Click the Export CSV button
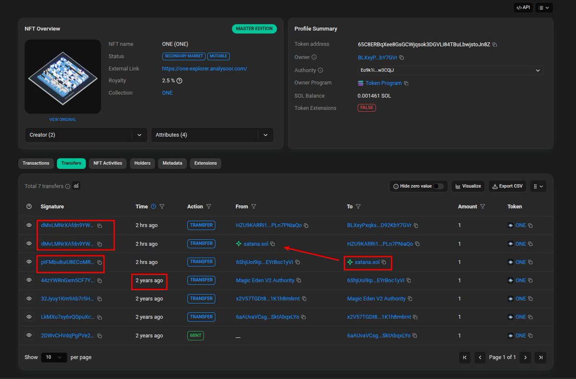The image size is (576, 379). [507, 186]
